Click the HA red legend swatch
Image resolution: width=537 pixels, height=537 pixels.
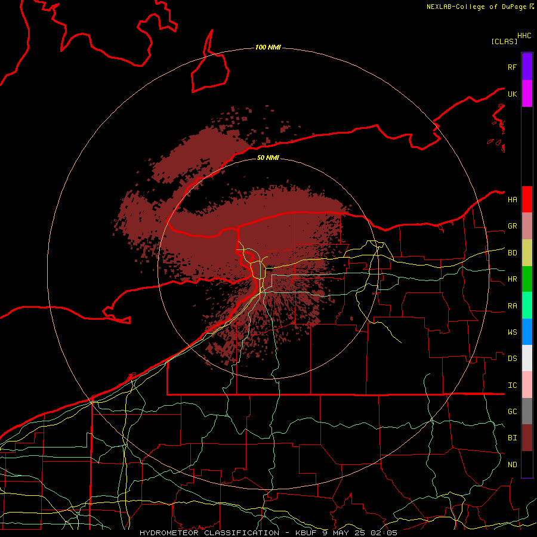click(527, 199)
